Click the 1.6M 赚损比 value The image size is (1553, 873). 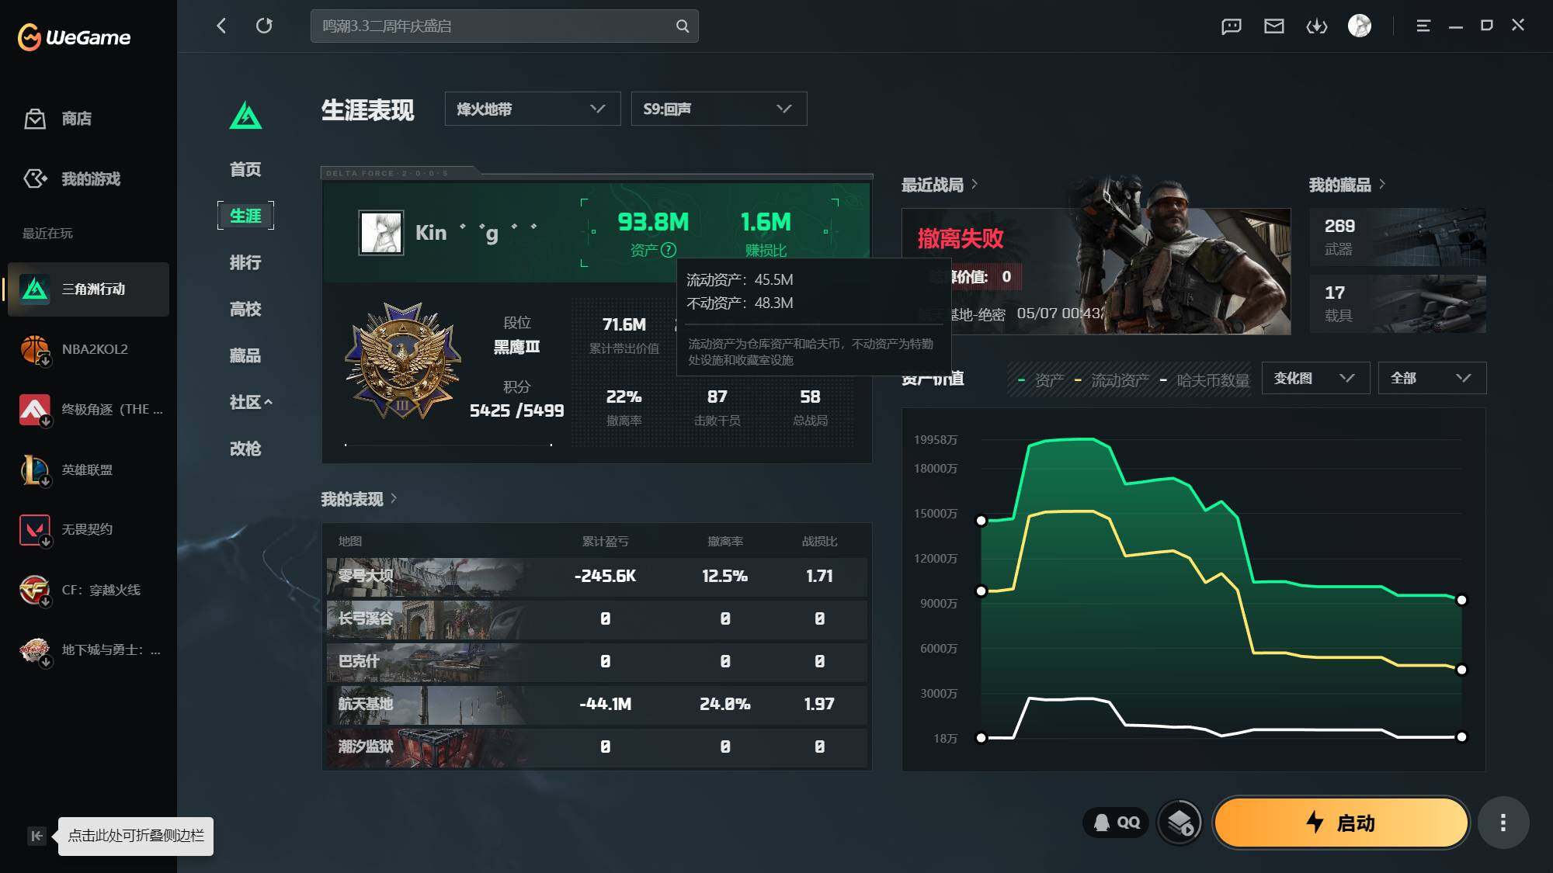[x=766, y=223]
